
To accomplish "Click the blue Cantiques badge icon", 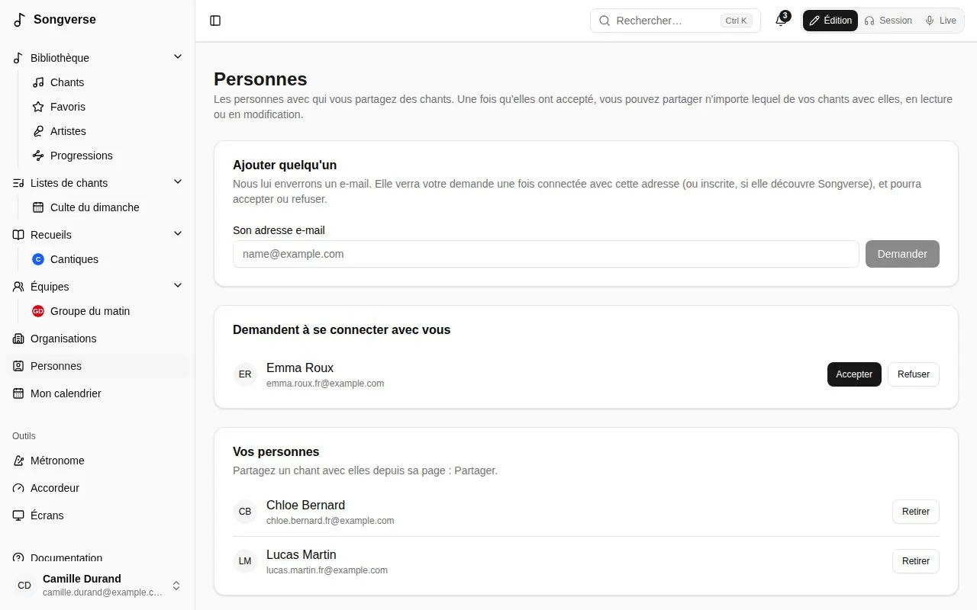I will click(x=38, y=259).
